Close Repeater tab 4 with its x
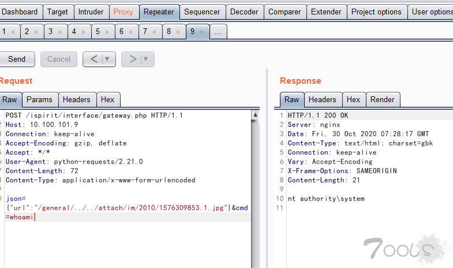The image size is (453, 268). point(84,32)
